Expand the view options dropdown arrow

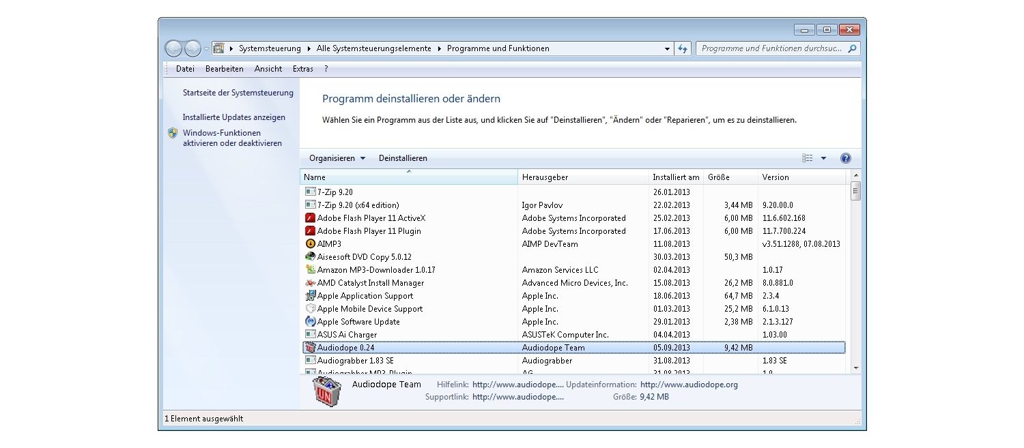823,158
